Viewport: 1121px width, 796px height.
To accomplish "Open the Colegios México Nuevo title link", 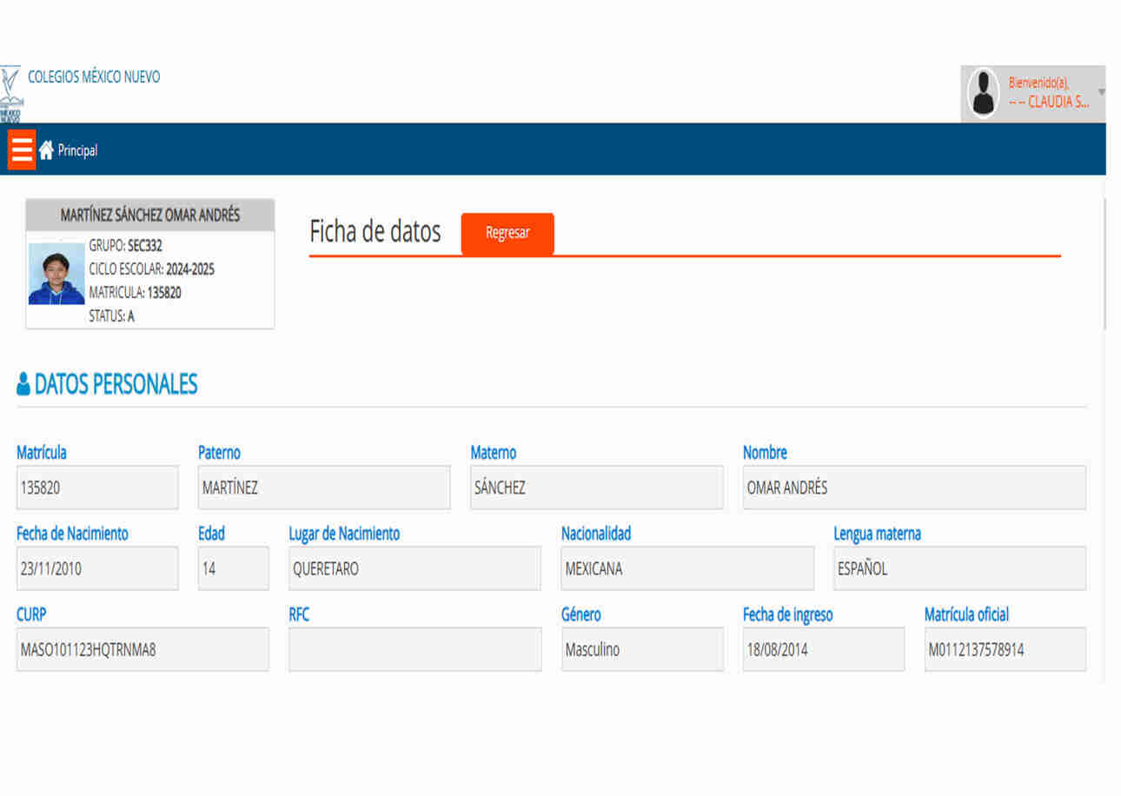I will 94,76.
